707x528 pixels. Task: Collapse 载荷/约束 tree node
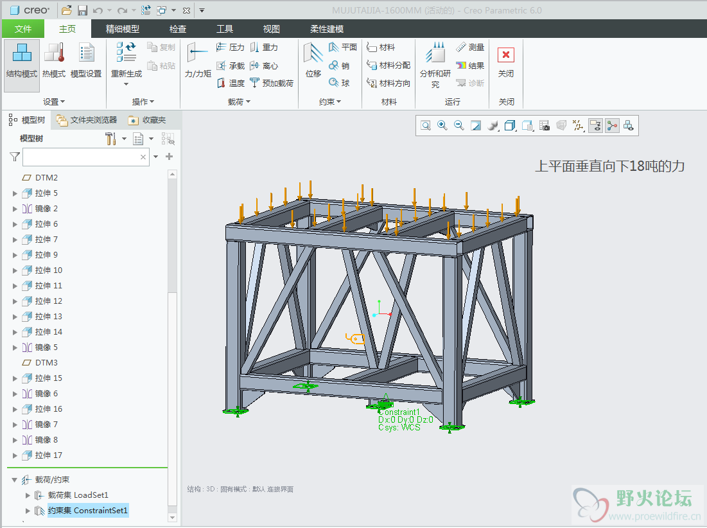pyautogui.click(x=14, y=480)
